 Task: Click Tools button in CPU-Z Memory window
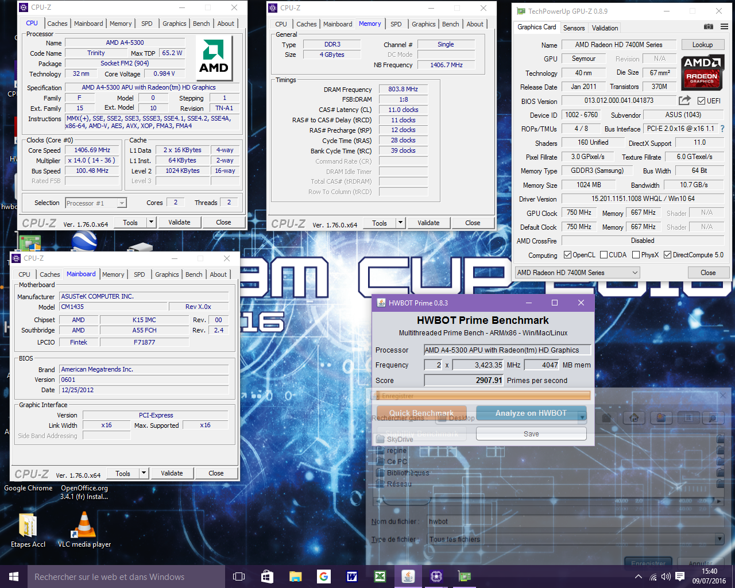[x=380, y=223]
